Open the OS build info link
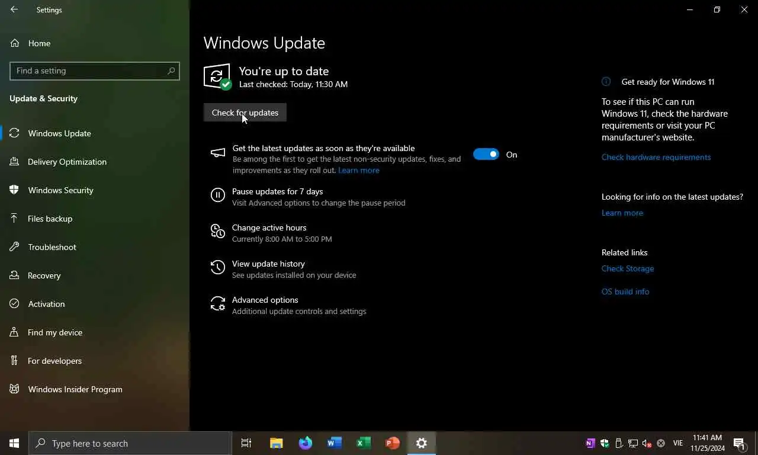 pyautogui.click(x=625, y=291)
